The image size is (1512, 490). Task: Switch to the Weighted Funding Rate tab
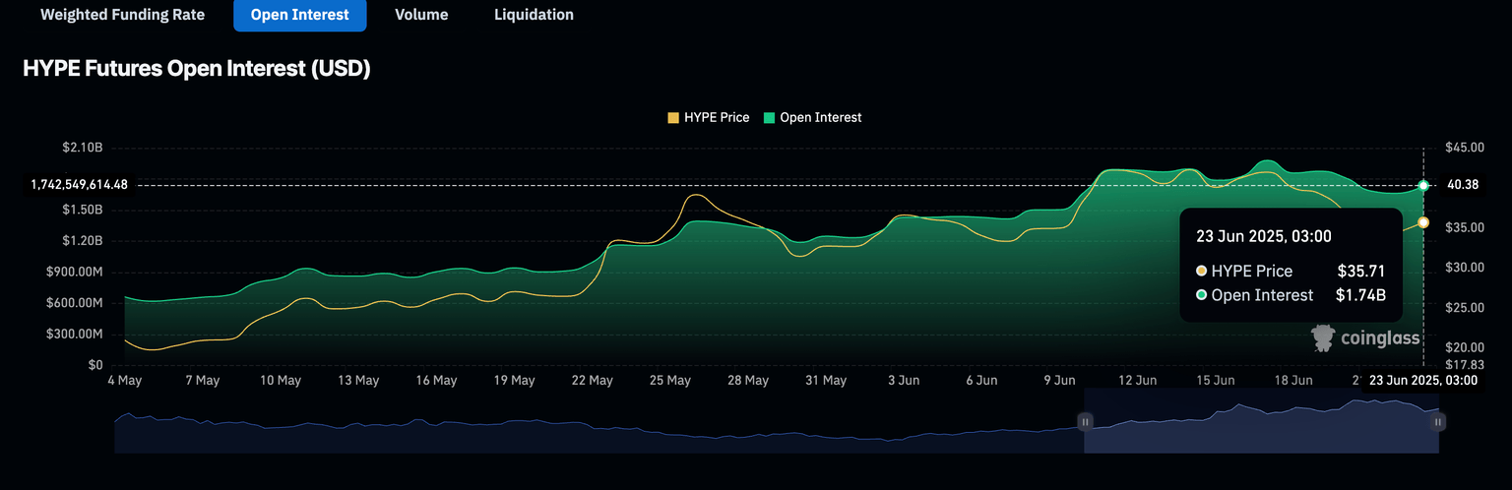click(122, 15)
